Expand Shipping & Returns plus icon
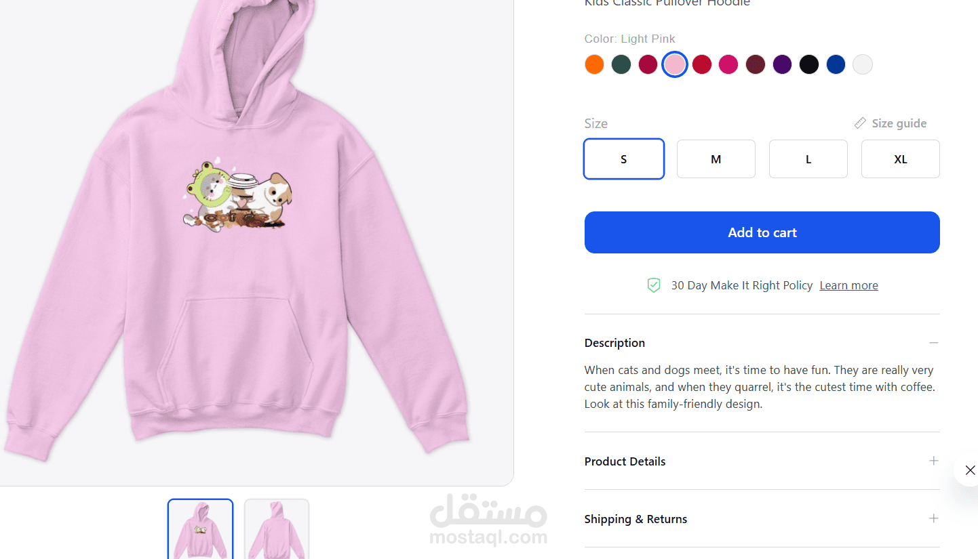 (x=934, y=518)
